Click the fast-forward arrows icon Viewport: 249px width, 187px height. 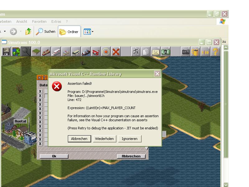[205, 52]
